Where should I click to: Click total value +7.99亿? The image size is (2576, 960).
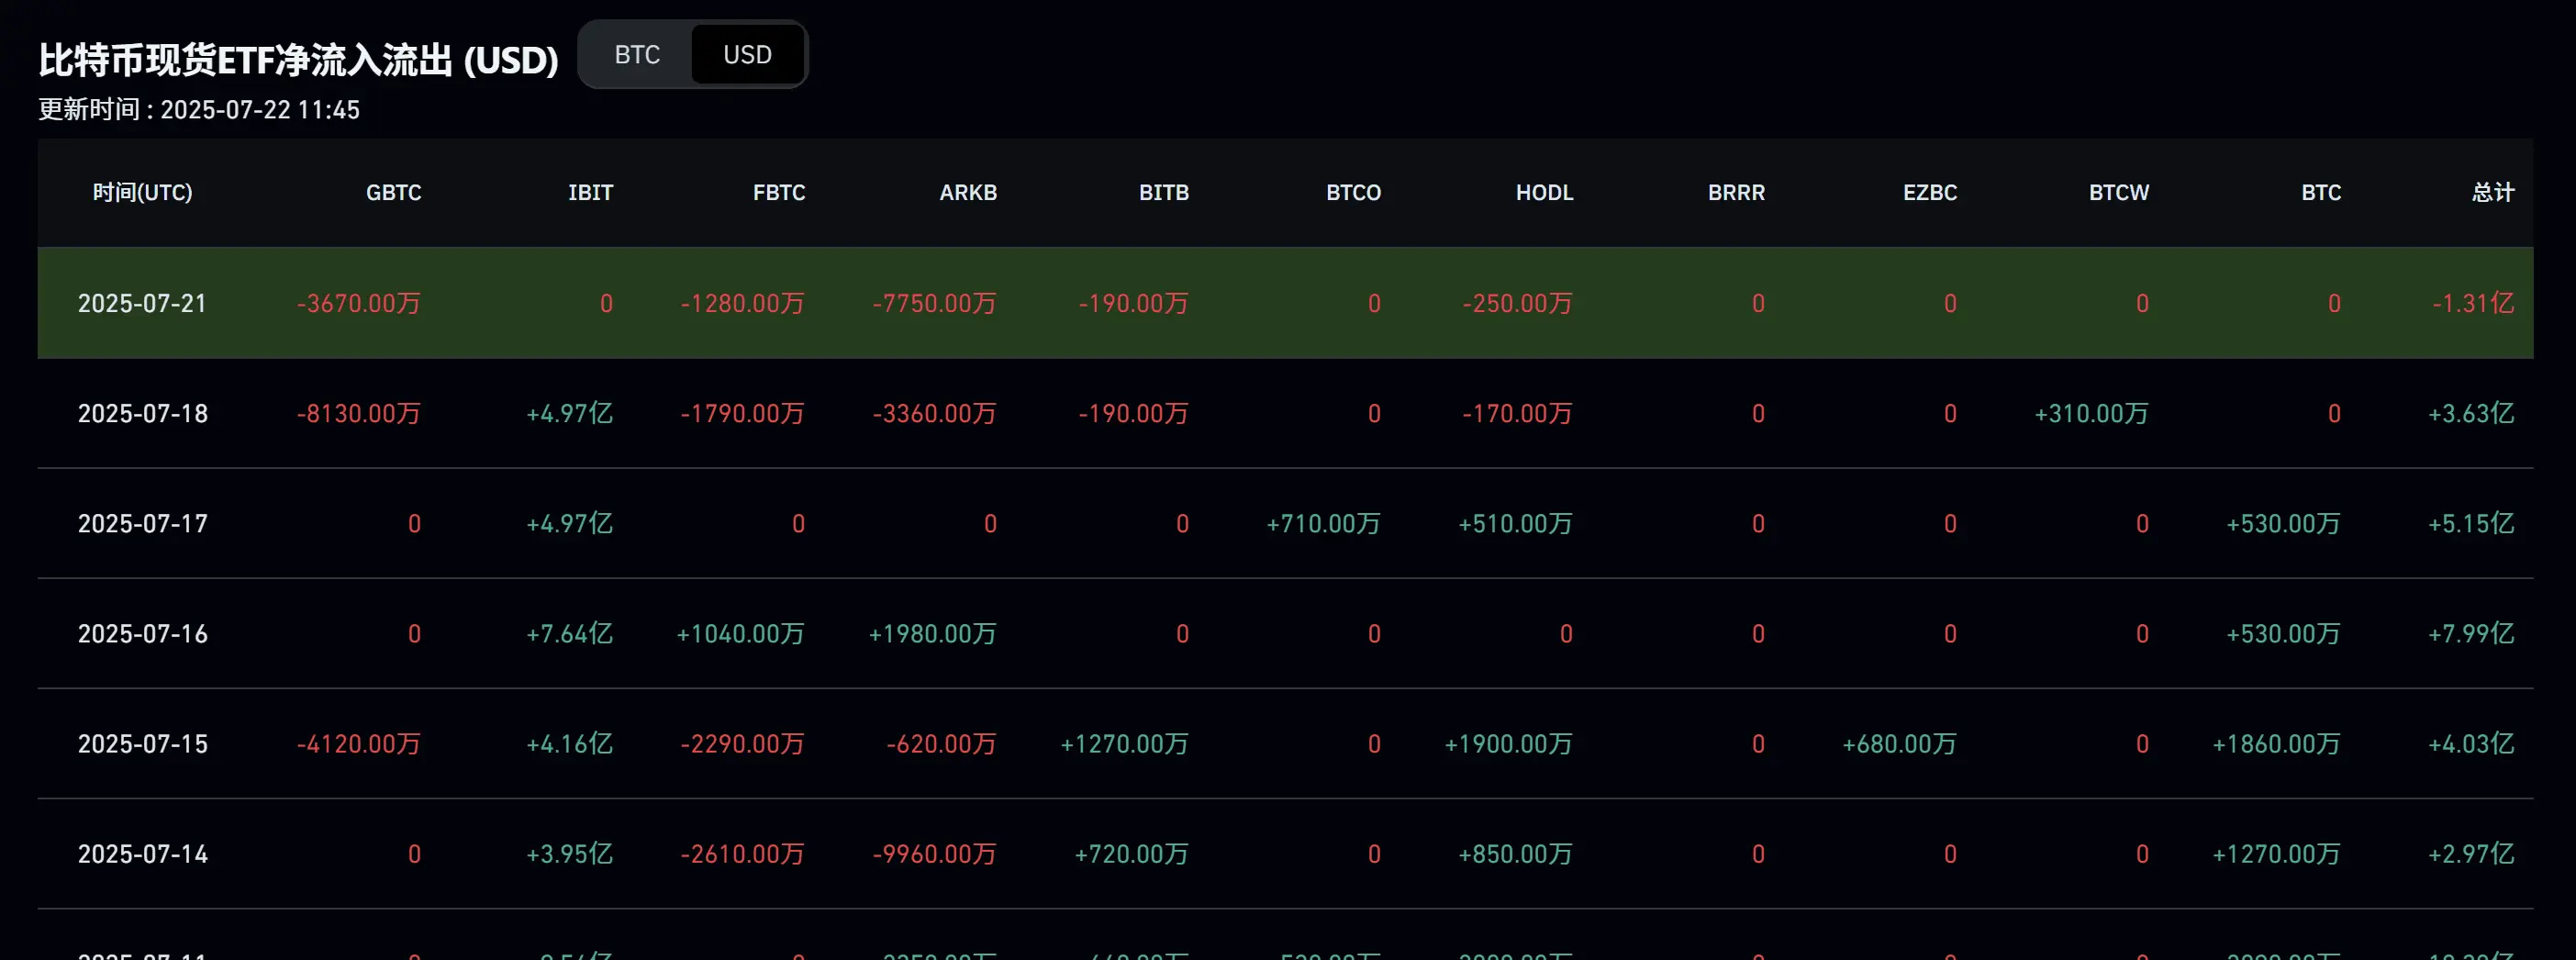pyautogui.click(x=2471, y=633)
